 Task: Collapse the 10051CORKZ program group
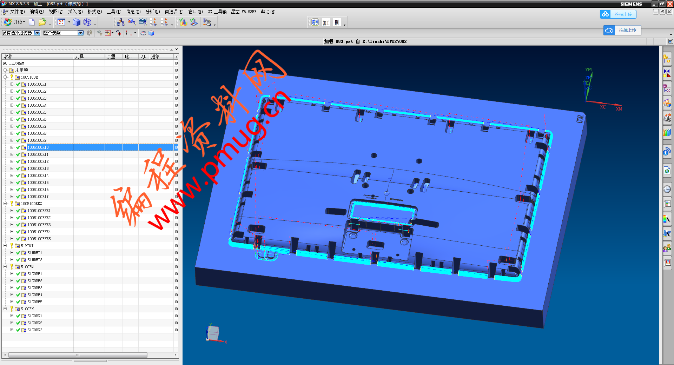5,204
